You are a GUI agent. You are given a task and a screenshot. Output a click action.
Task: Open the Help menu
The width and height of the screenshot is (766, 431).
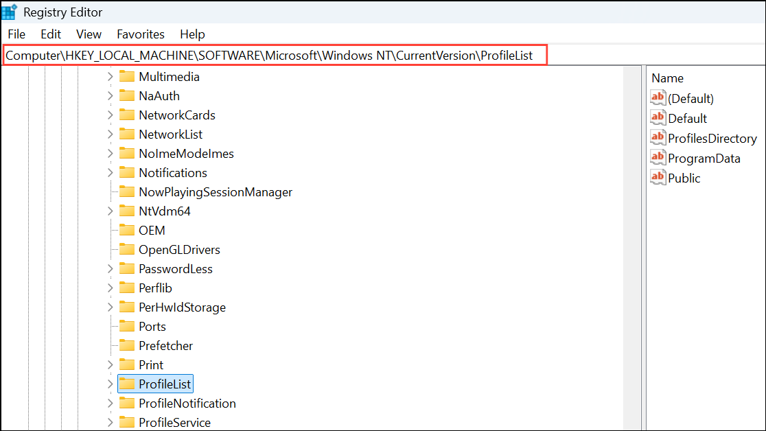tap(192, 34)
